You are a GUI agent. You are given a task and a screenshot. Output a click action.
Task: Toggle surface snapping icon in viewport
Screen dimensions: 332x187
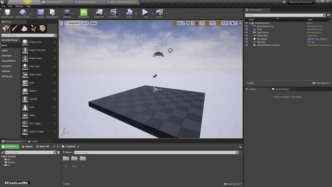192,23
